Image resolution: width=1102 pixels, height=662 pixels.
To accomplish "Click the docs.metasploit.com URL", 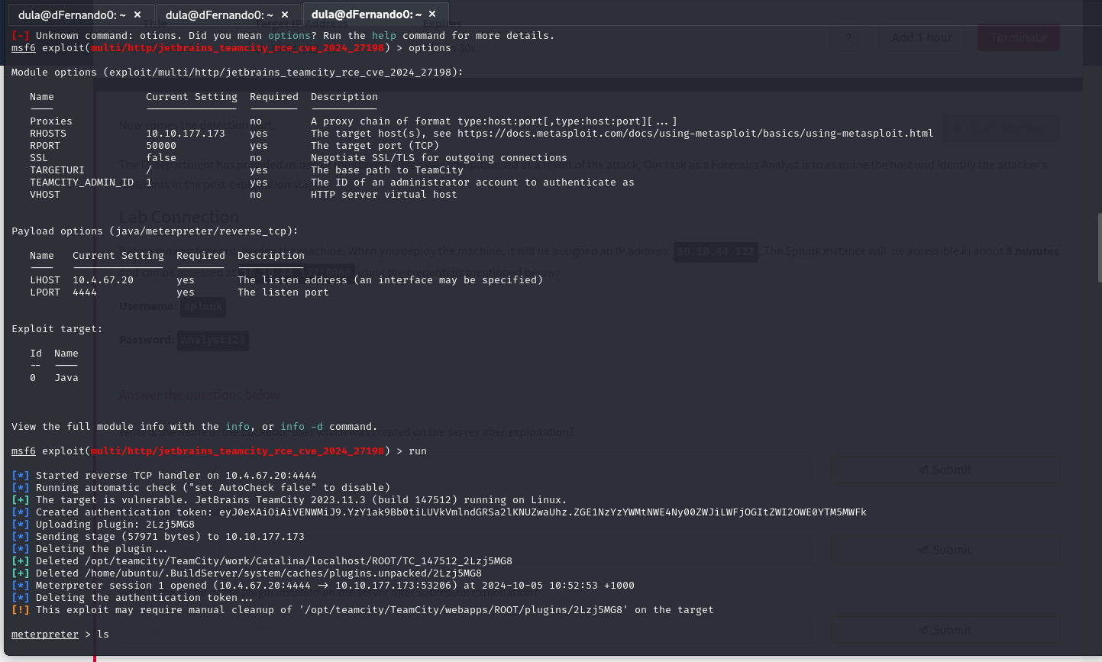I will tap(696, 134).
